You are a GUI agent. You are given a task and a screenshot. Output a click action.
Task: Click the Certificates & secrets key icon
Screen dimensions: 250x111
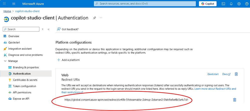pyautogui.click(x=10, y=80)
